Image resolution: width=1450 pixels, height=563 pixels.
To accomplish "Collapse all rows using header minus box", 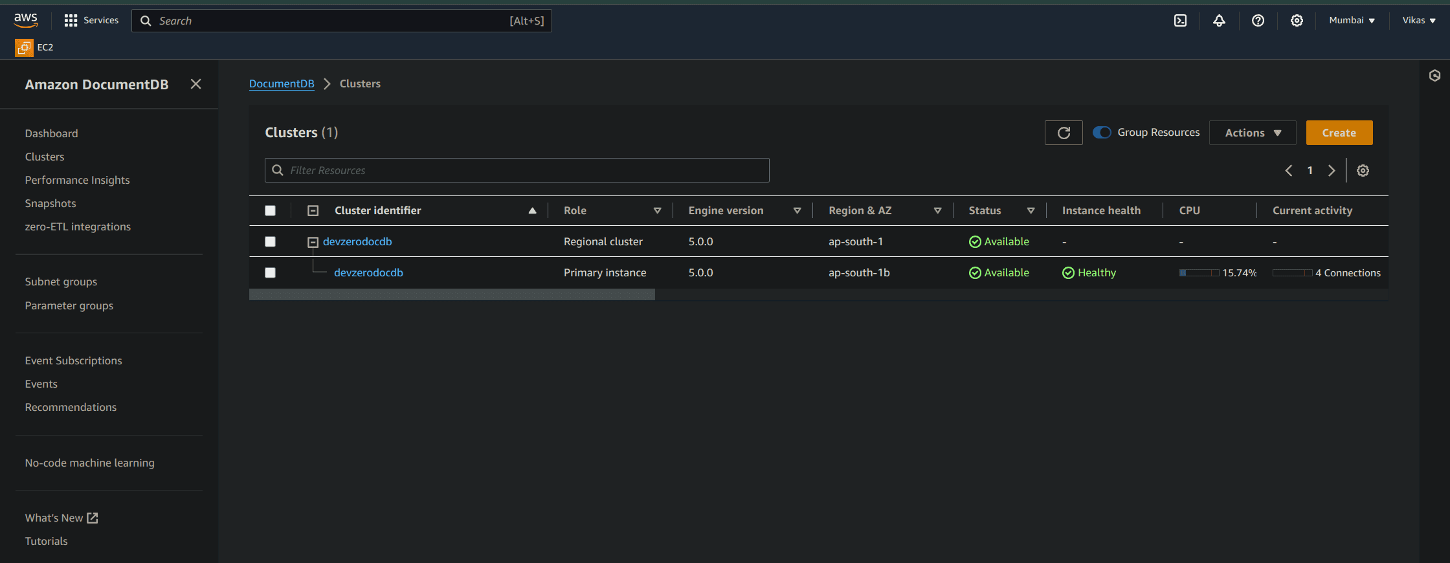I will 313,210.
